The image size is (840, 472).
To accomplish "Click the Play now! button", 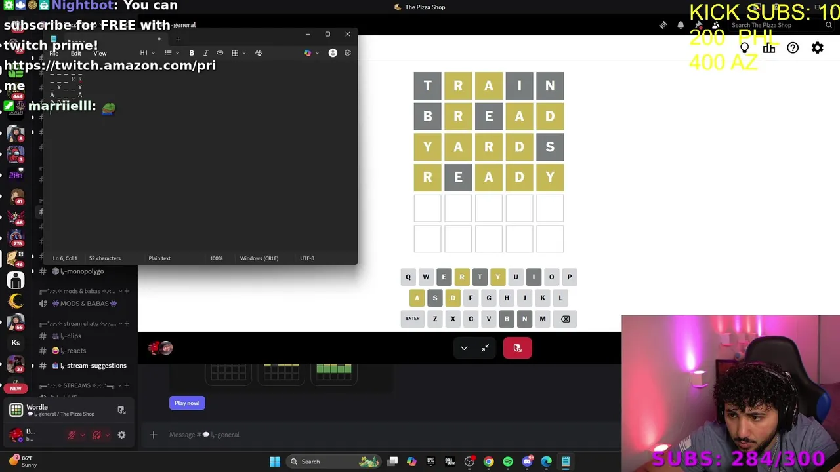I will 187,403.
